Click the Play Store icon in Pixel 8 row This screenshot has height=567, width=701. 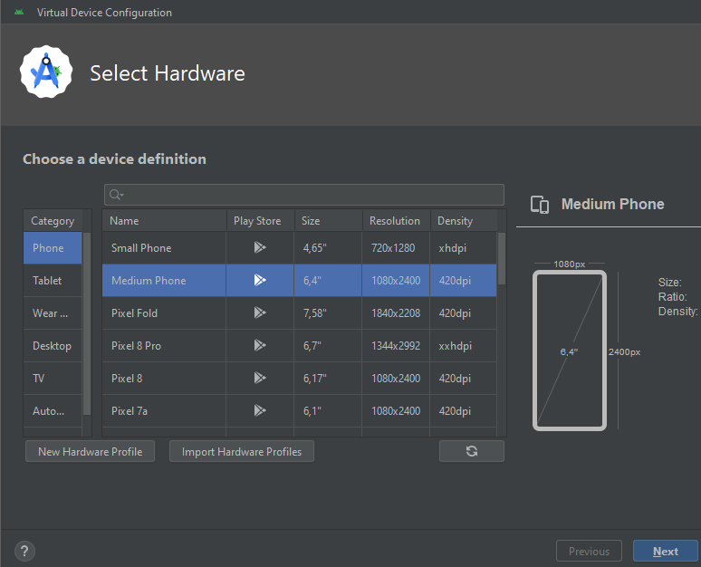coord(260,378)
